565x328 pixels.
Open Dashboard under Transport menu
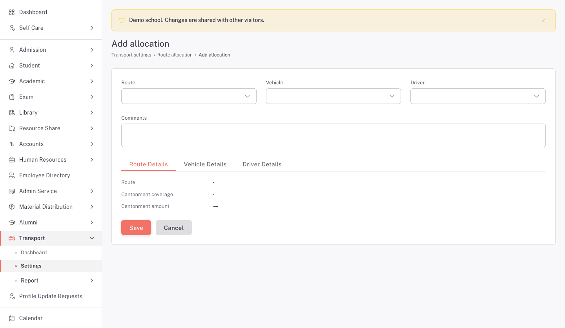click(x=51, y=253)
